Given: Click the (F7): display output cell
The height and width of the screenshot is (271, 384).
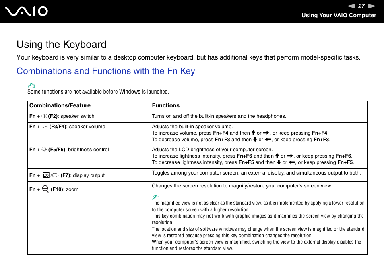Looking at the screenshot, I should point(89,175).
